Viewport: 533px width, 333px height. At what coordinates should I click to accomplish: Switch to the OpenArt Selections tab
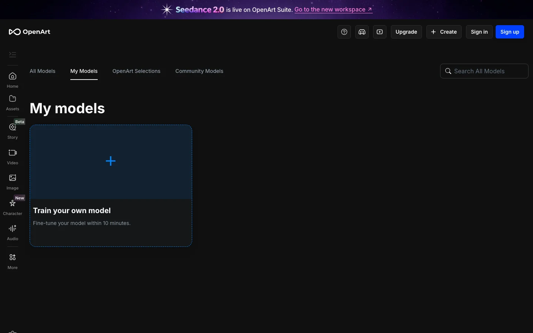click(x=137, y=71)
